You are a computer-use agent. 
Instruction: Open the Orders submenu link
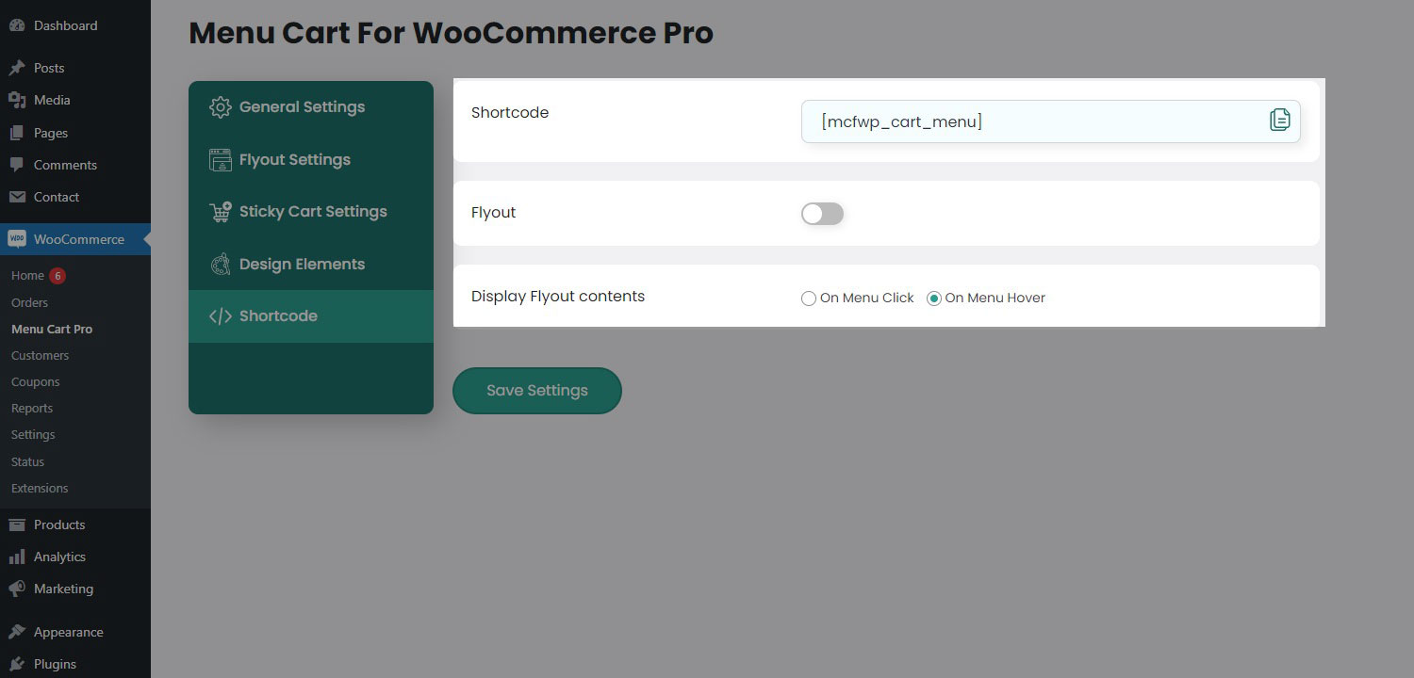pyautogui.click(x=29, y=302)
